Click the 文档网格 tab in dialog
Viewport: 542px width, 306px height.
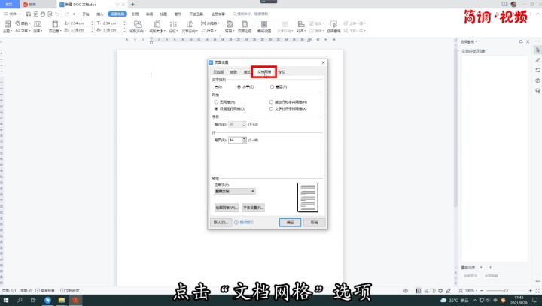point(263,71)
